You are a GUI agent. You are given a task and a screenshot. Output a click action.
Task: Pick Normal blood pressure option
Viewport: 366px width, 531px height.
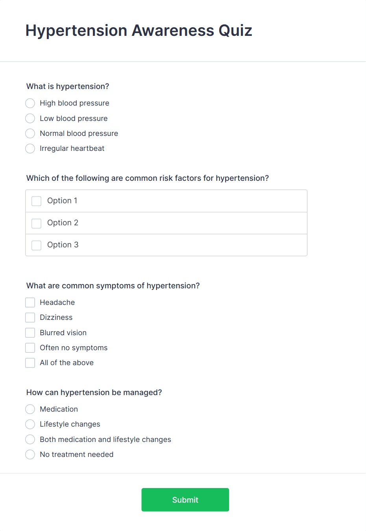(x=30, y=134)
